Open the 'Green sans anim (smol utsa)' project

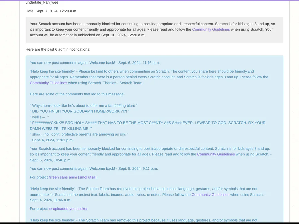coord(72,177)
